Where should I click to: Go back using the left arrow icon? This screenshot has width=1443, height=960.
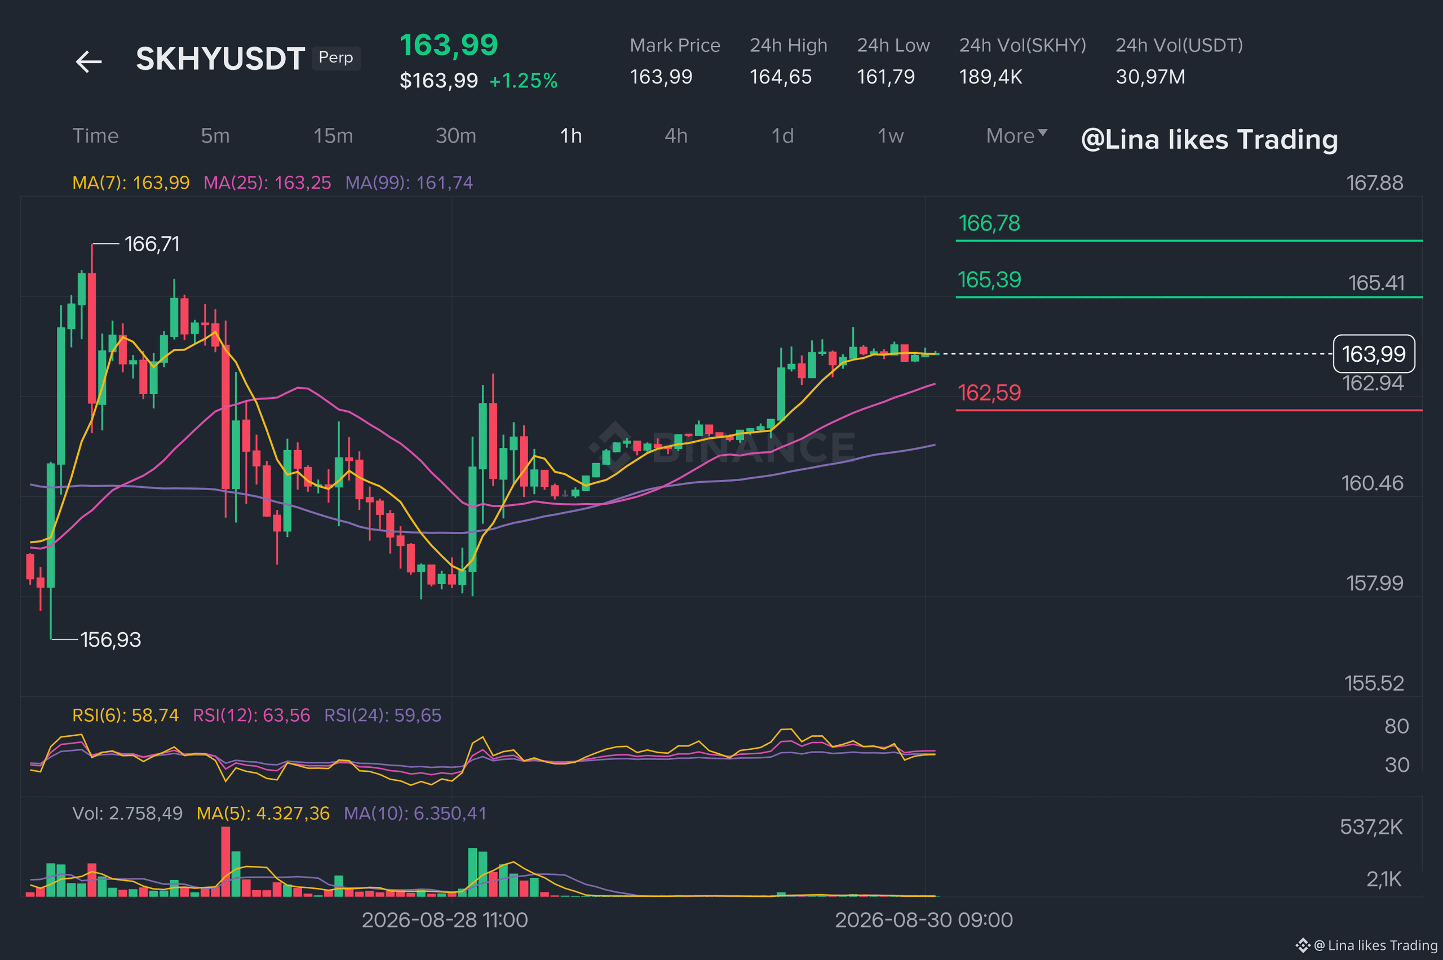(x=89, y=61)
